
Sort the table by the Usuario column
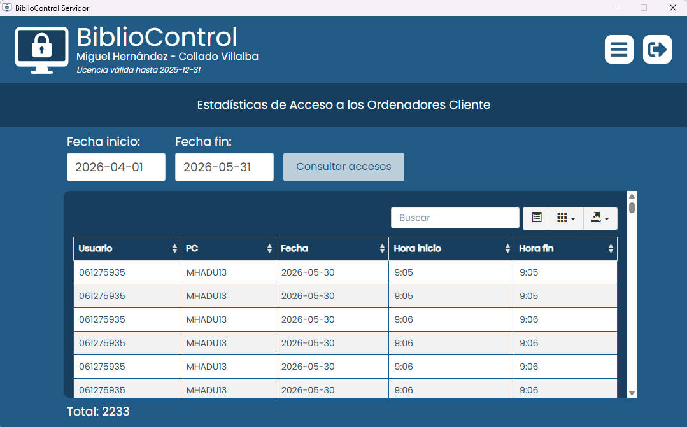pyautogui.click(x=127, y=248)
